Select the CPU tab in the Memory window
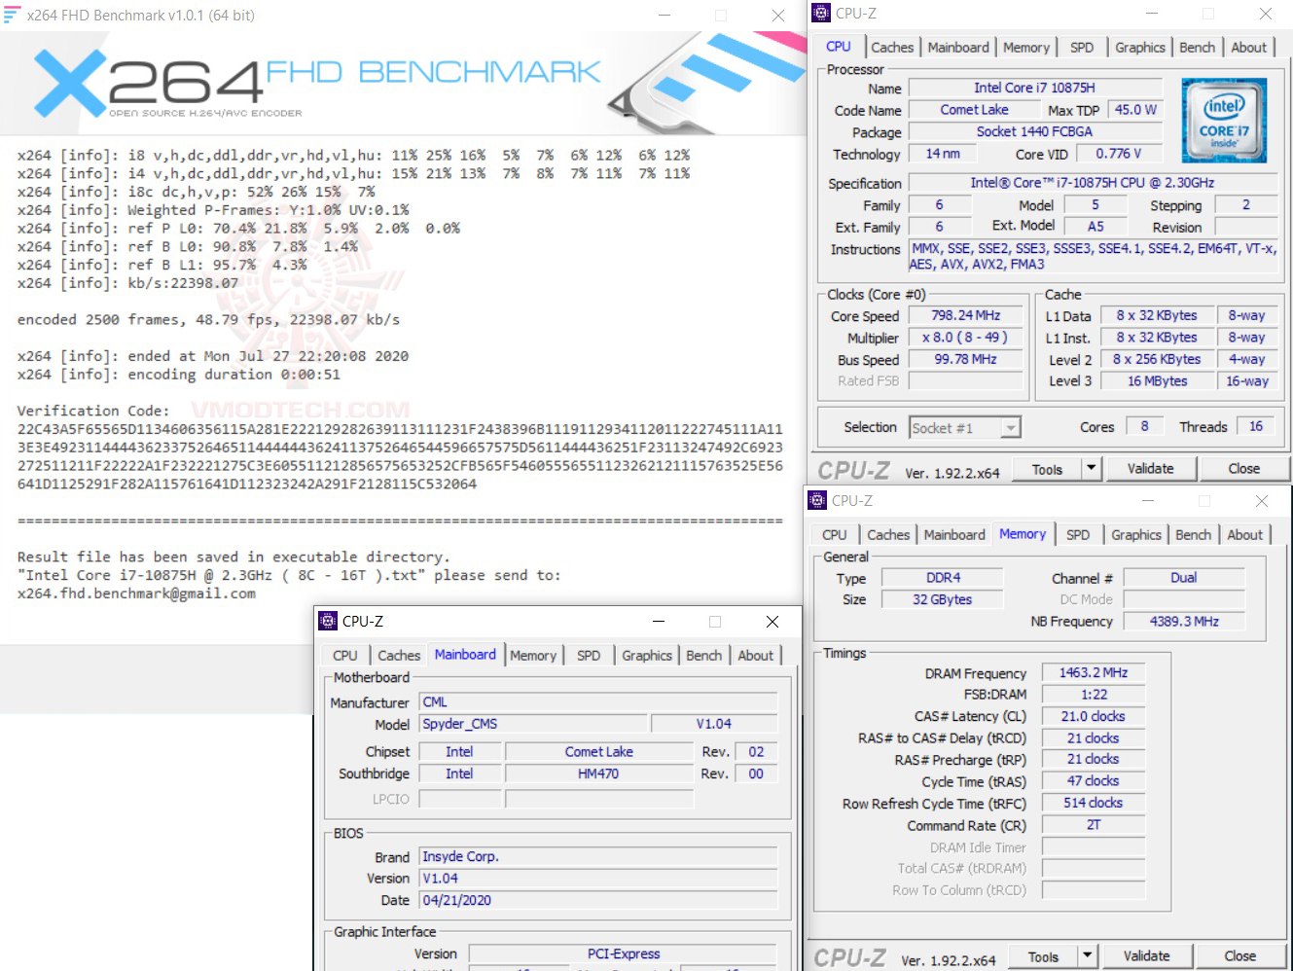The height and width of the screenshot is (971, 1293). click(835, 535)
